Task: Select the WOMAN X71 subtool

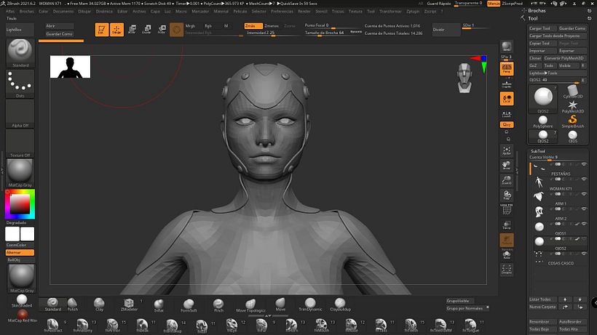Action: [561, 189]
